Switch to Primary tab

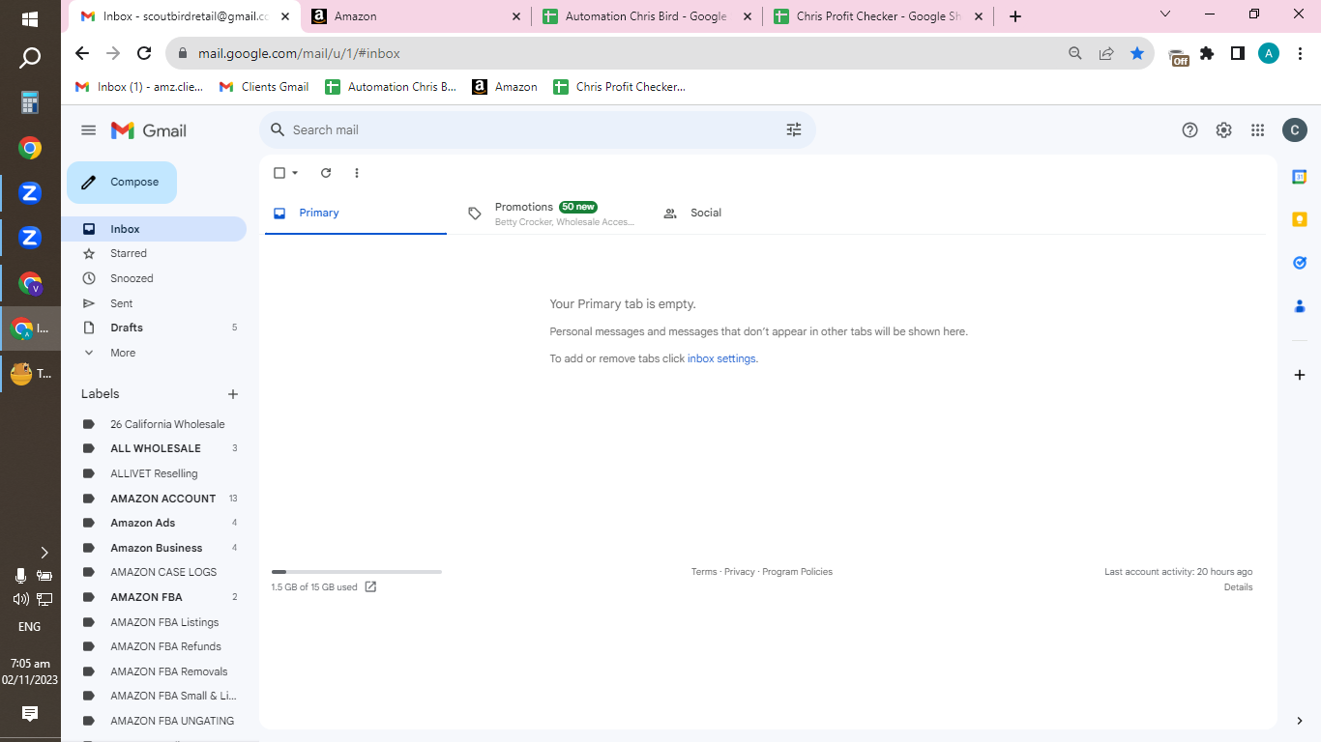pos(354,214)
